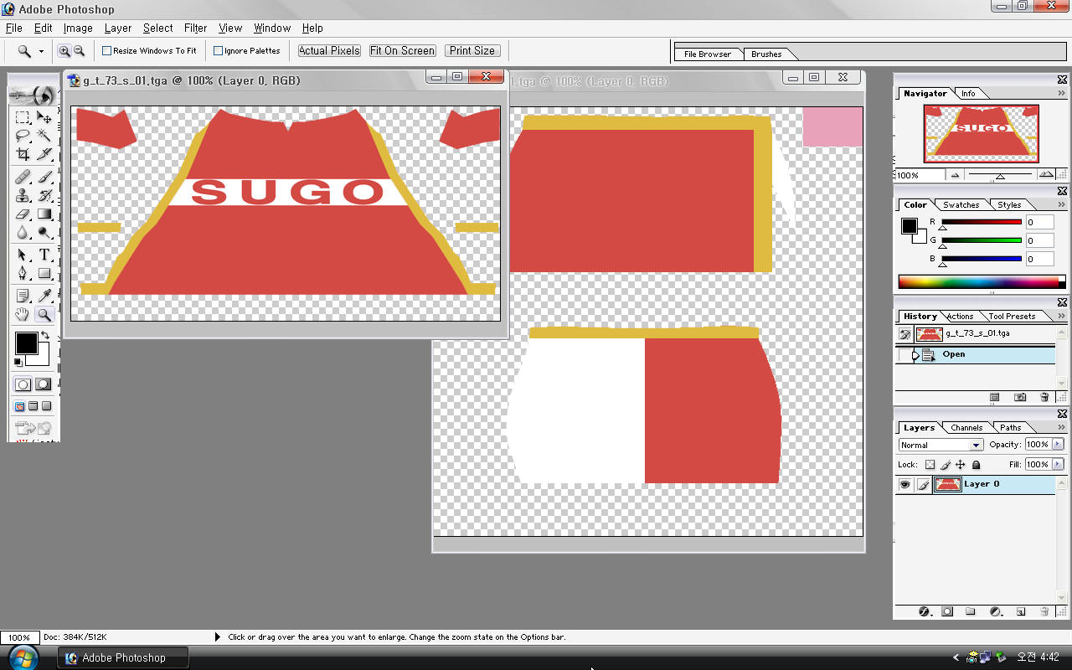This screenshot has width=1072, height=670.
Task: Select the History Brush tool
Action: pos(44,195)
